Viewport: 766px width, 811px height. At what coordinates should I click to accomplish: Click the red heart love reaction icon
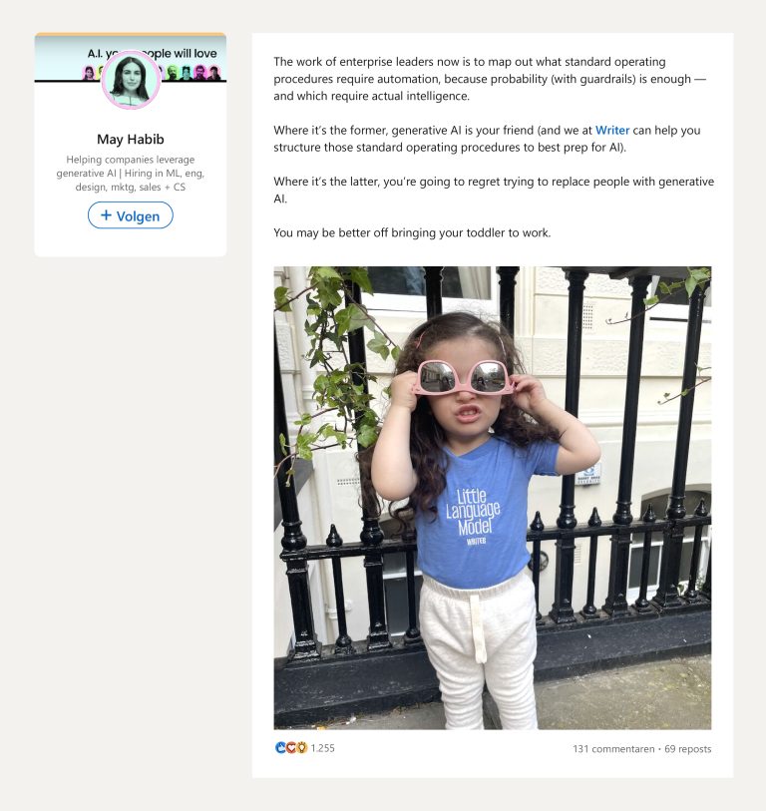(290, 747)
